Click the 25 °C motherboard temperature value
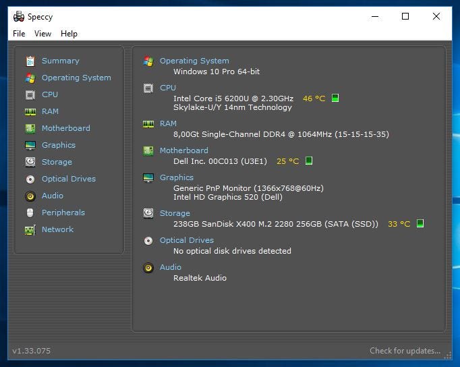460x367 pixels. click(x=288, y=161)
